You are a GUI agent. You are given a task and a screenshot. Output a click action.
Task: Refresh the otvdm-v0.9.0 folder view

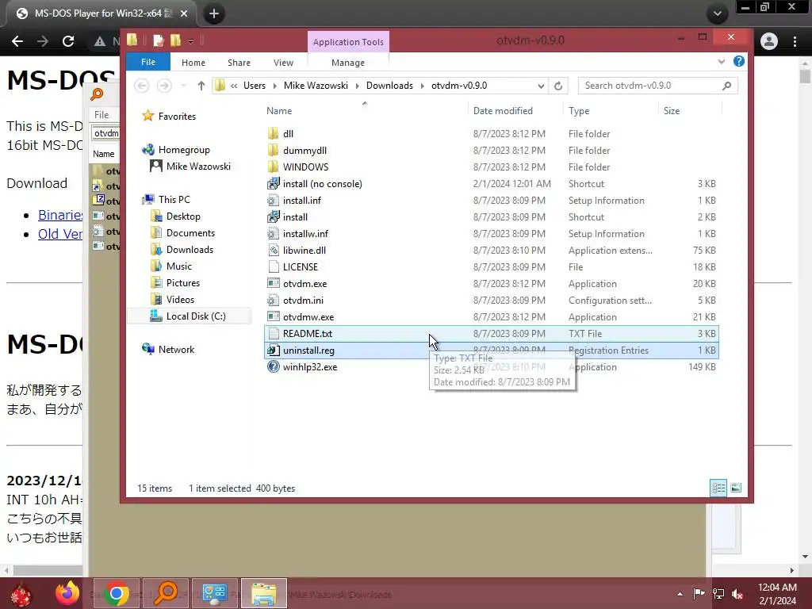558,86
